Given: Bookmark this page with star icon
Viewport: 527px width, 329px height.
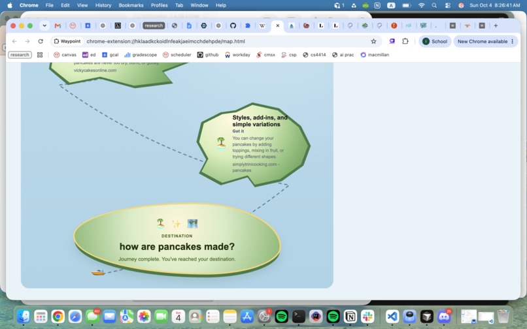Looking at the screenshot, I should (373, 41).
